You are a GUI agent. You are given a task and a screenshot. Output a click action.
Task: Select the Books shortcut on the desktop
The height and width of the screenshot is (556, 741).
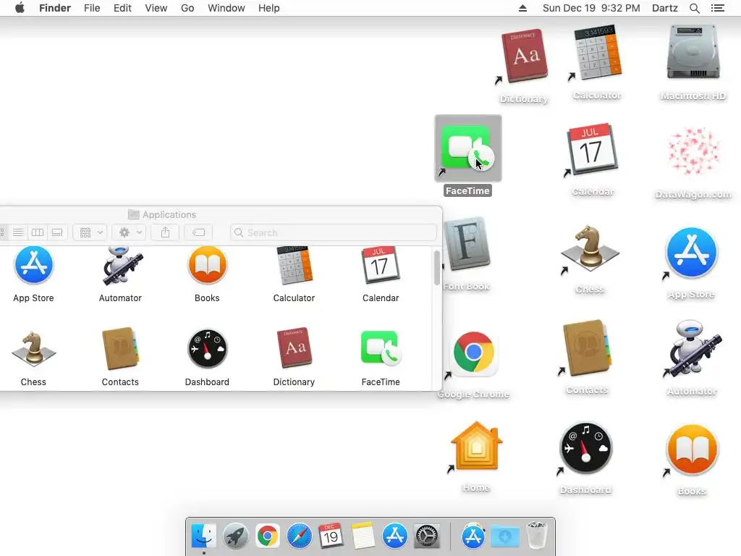click(x=693, y=450)
